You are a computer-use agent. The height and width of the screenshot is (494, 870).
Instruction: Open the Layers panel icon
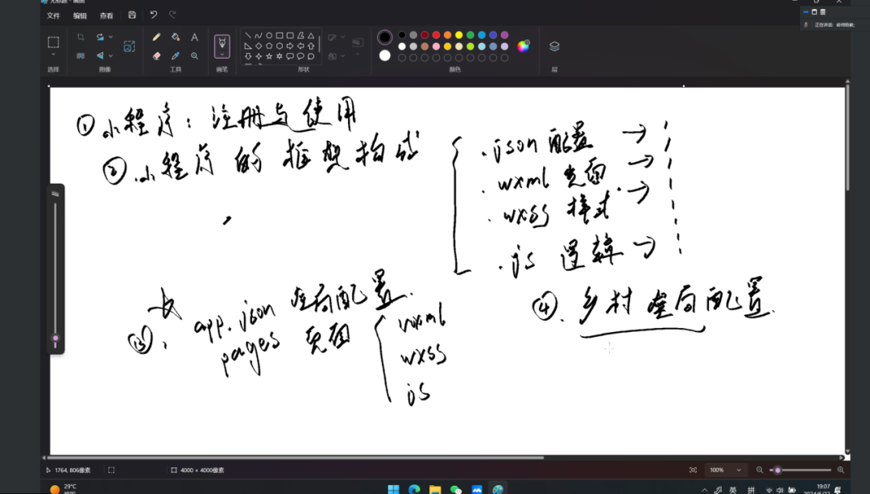click(554, 46)
